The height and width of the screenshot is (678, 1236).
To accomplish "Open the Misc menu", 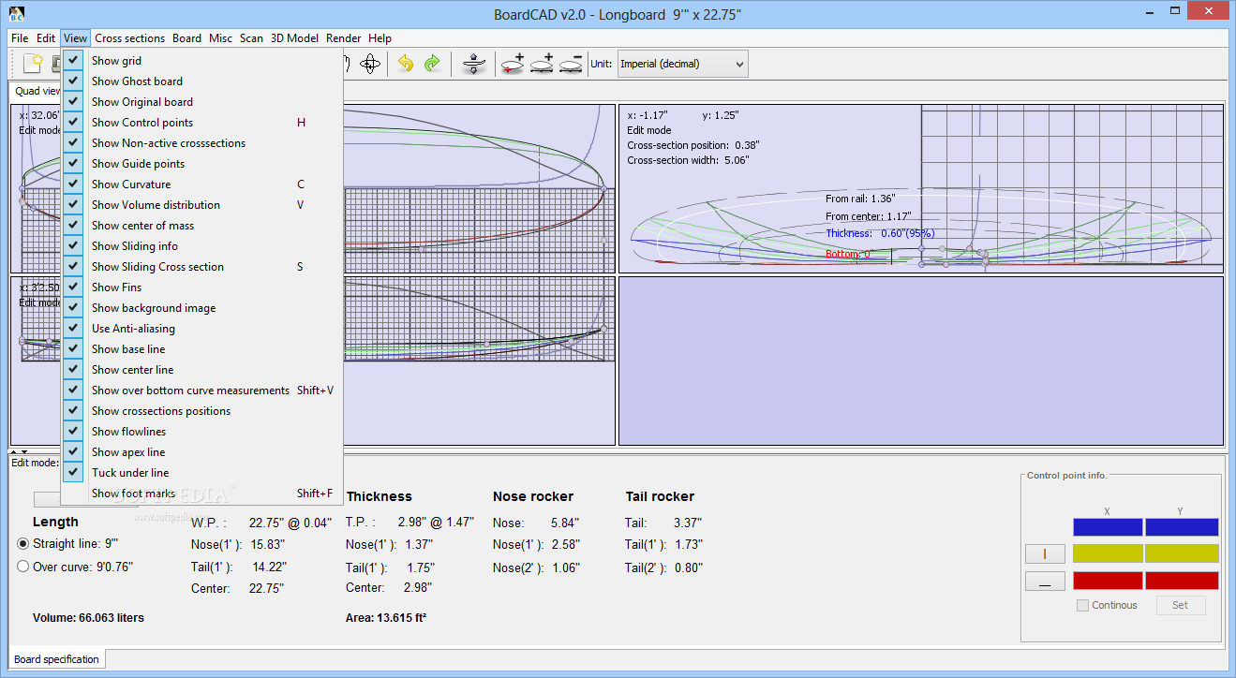I will 221,38.
